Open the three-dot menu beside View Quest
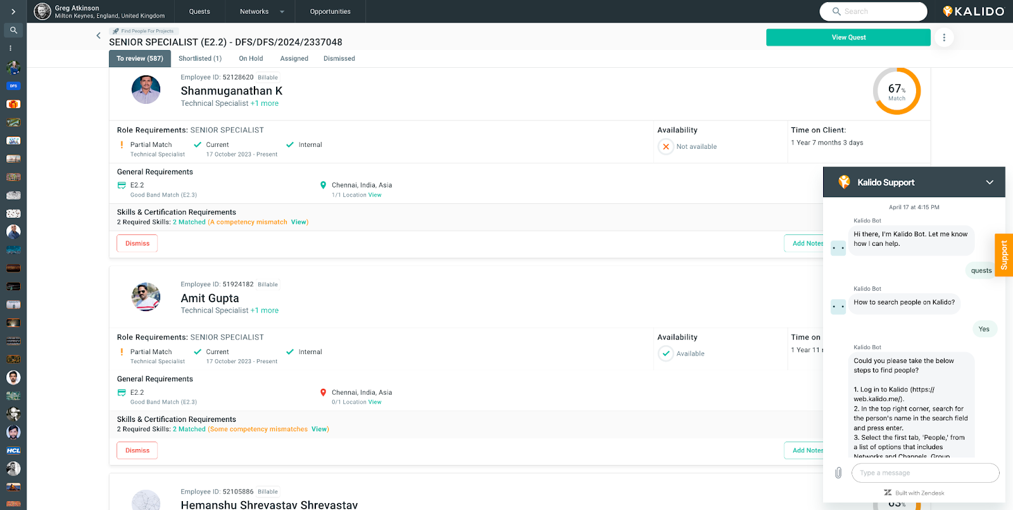 click(x=944, y=37)
